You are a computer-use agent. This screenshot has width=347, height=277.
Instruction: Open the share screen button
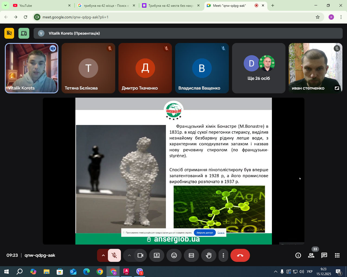157,255
